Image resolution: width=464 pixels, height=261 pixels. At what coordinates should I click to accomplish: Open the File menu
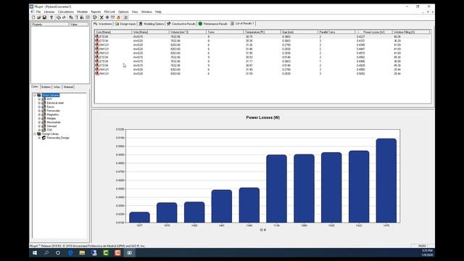tap(38, 12)
